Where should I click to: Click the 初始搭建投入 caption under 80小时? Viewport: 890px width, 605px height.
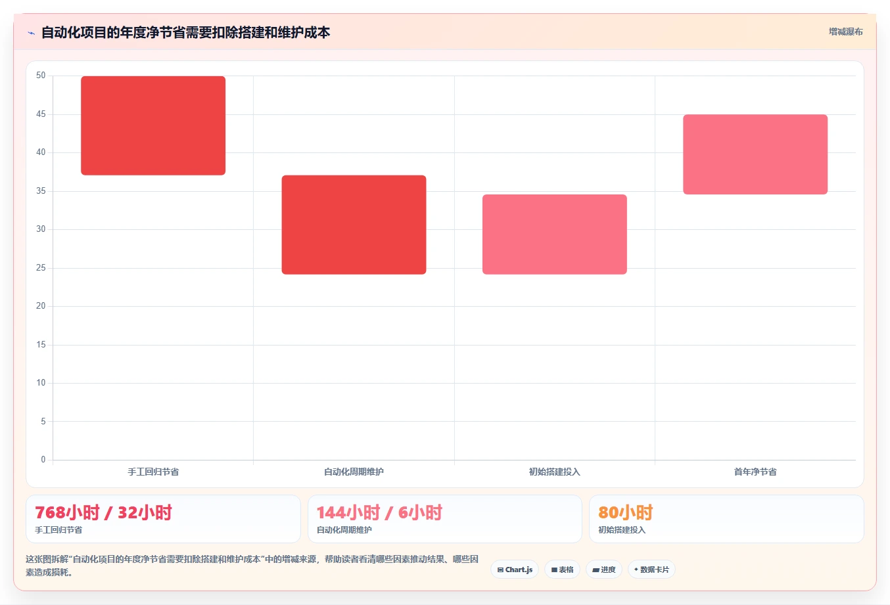point(622,530)
